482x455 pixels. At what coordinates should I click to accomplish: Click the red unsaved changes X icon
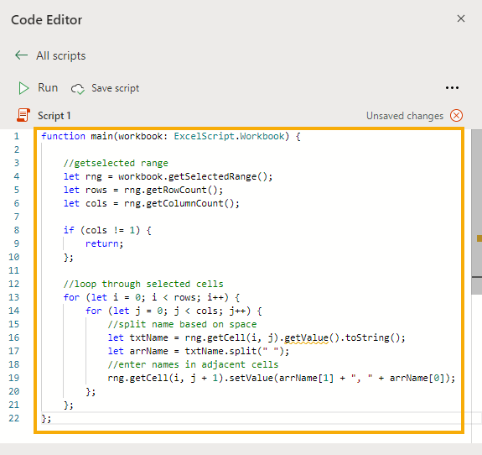click(456, 116)
